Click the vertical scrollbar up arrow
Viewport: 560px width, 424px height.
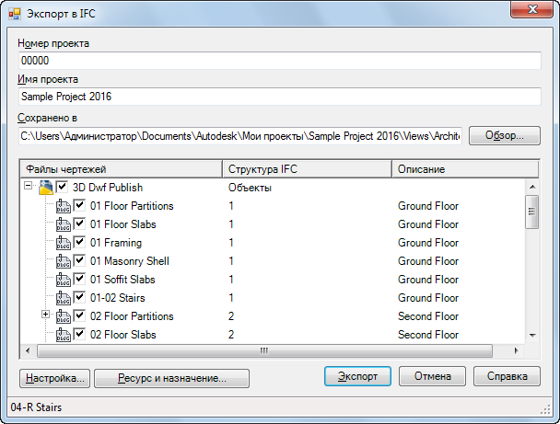tap(532, 187)
